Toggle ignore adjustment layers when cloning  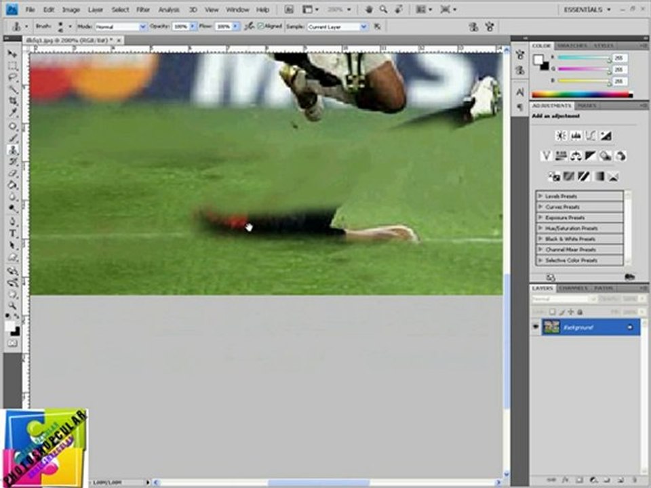coord(378,26)
